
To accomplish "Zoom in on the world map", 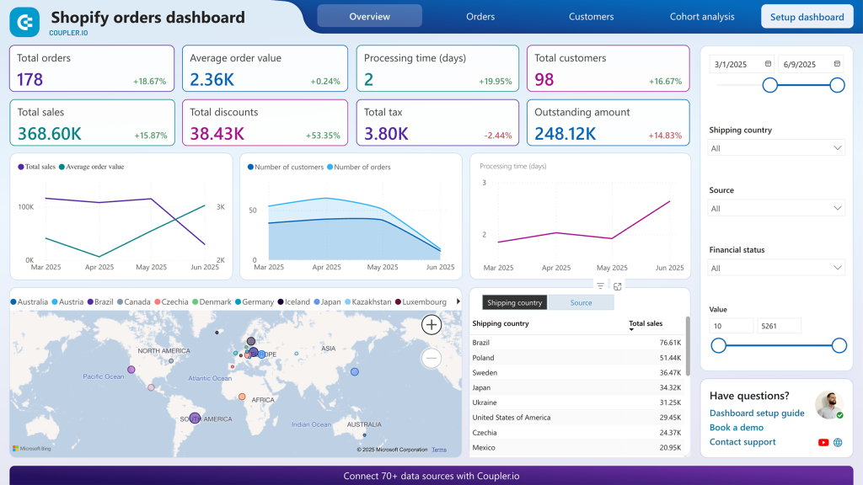I will [x=431, y=324].
